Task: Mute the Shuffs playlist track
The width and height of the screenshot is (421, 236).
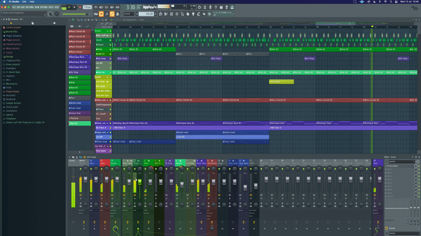Action: coord(110,40)
